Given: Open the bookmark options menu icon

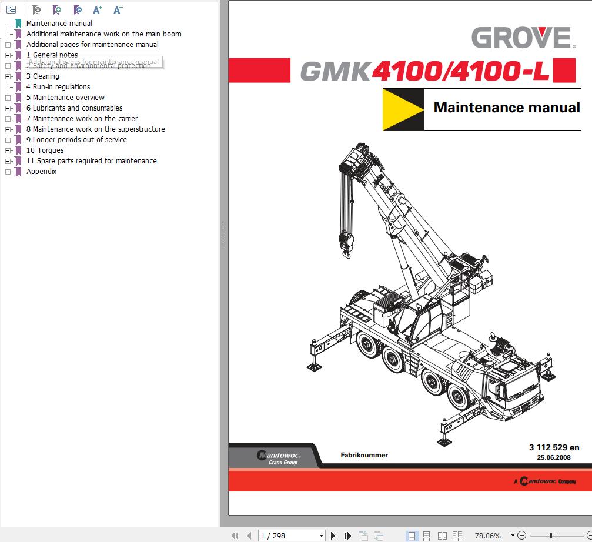Looking at the screenshot, I should (x=11, y=10).
